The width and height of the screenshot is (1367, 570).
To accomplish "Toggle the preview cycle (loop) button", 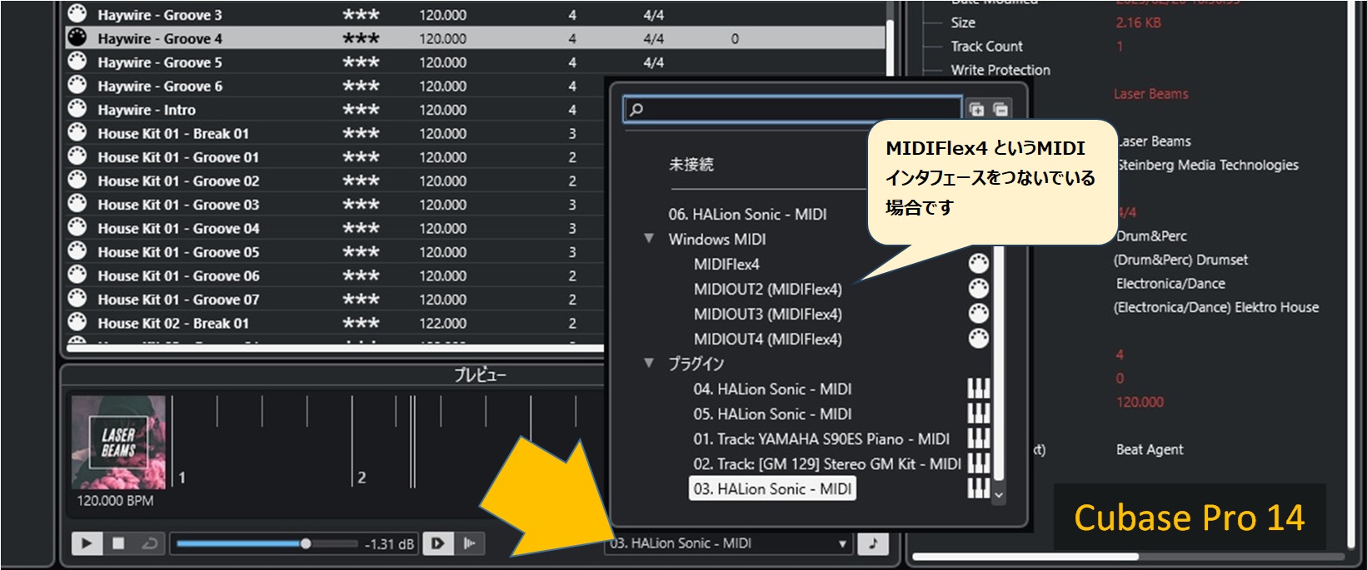I will tap(150, 543).
